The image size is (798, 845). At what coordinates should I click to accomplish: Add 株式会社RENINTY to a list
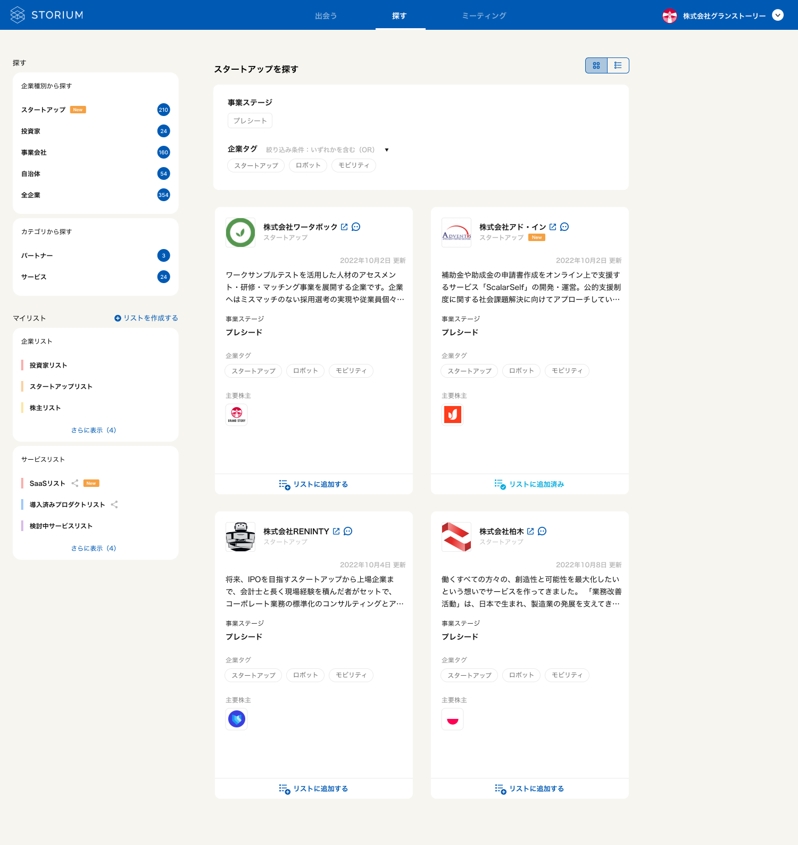pyautogui.click(x=314, y=789)
